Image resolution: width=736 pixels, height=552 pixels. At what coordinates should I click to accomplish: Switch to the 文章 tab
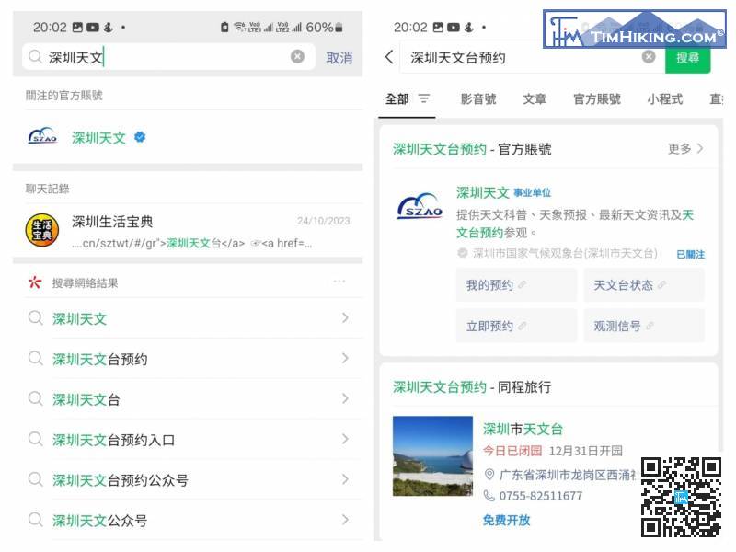click(535, 99)
